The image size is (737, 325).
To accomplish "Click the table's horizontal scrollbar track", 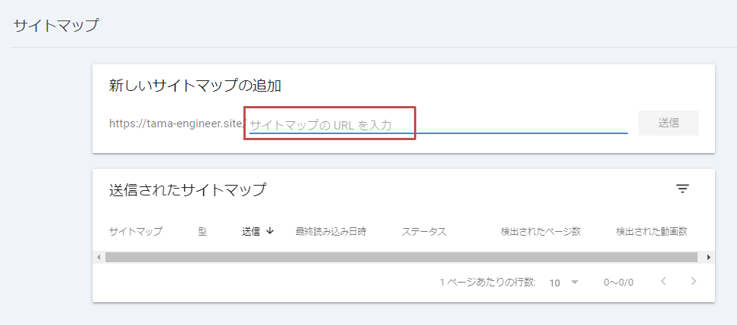I will click(402, 258).
